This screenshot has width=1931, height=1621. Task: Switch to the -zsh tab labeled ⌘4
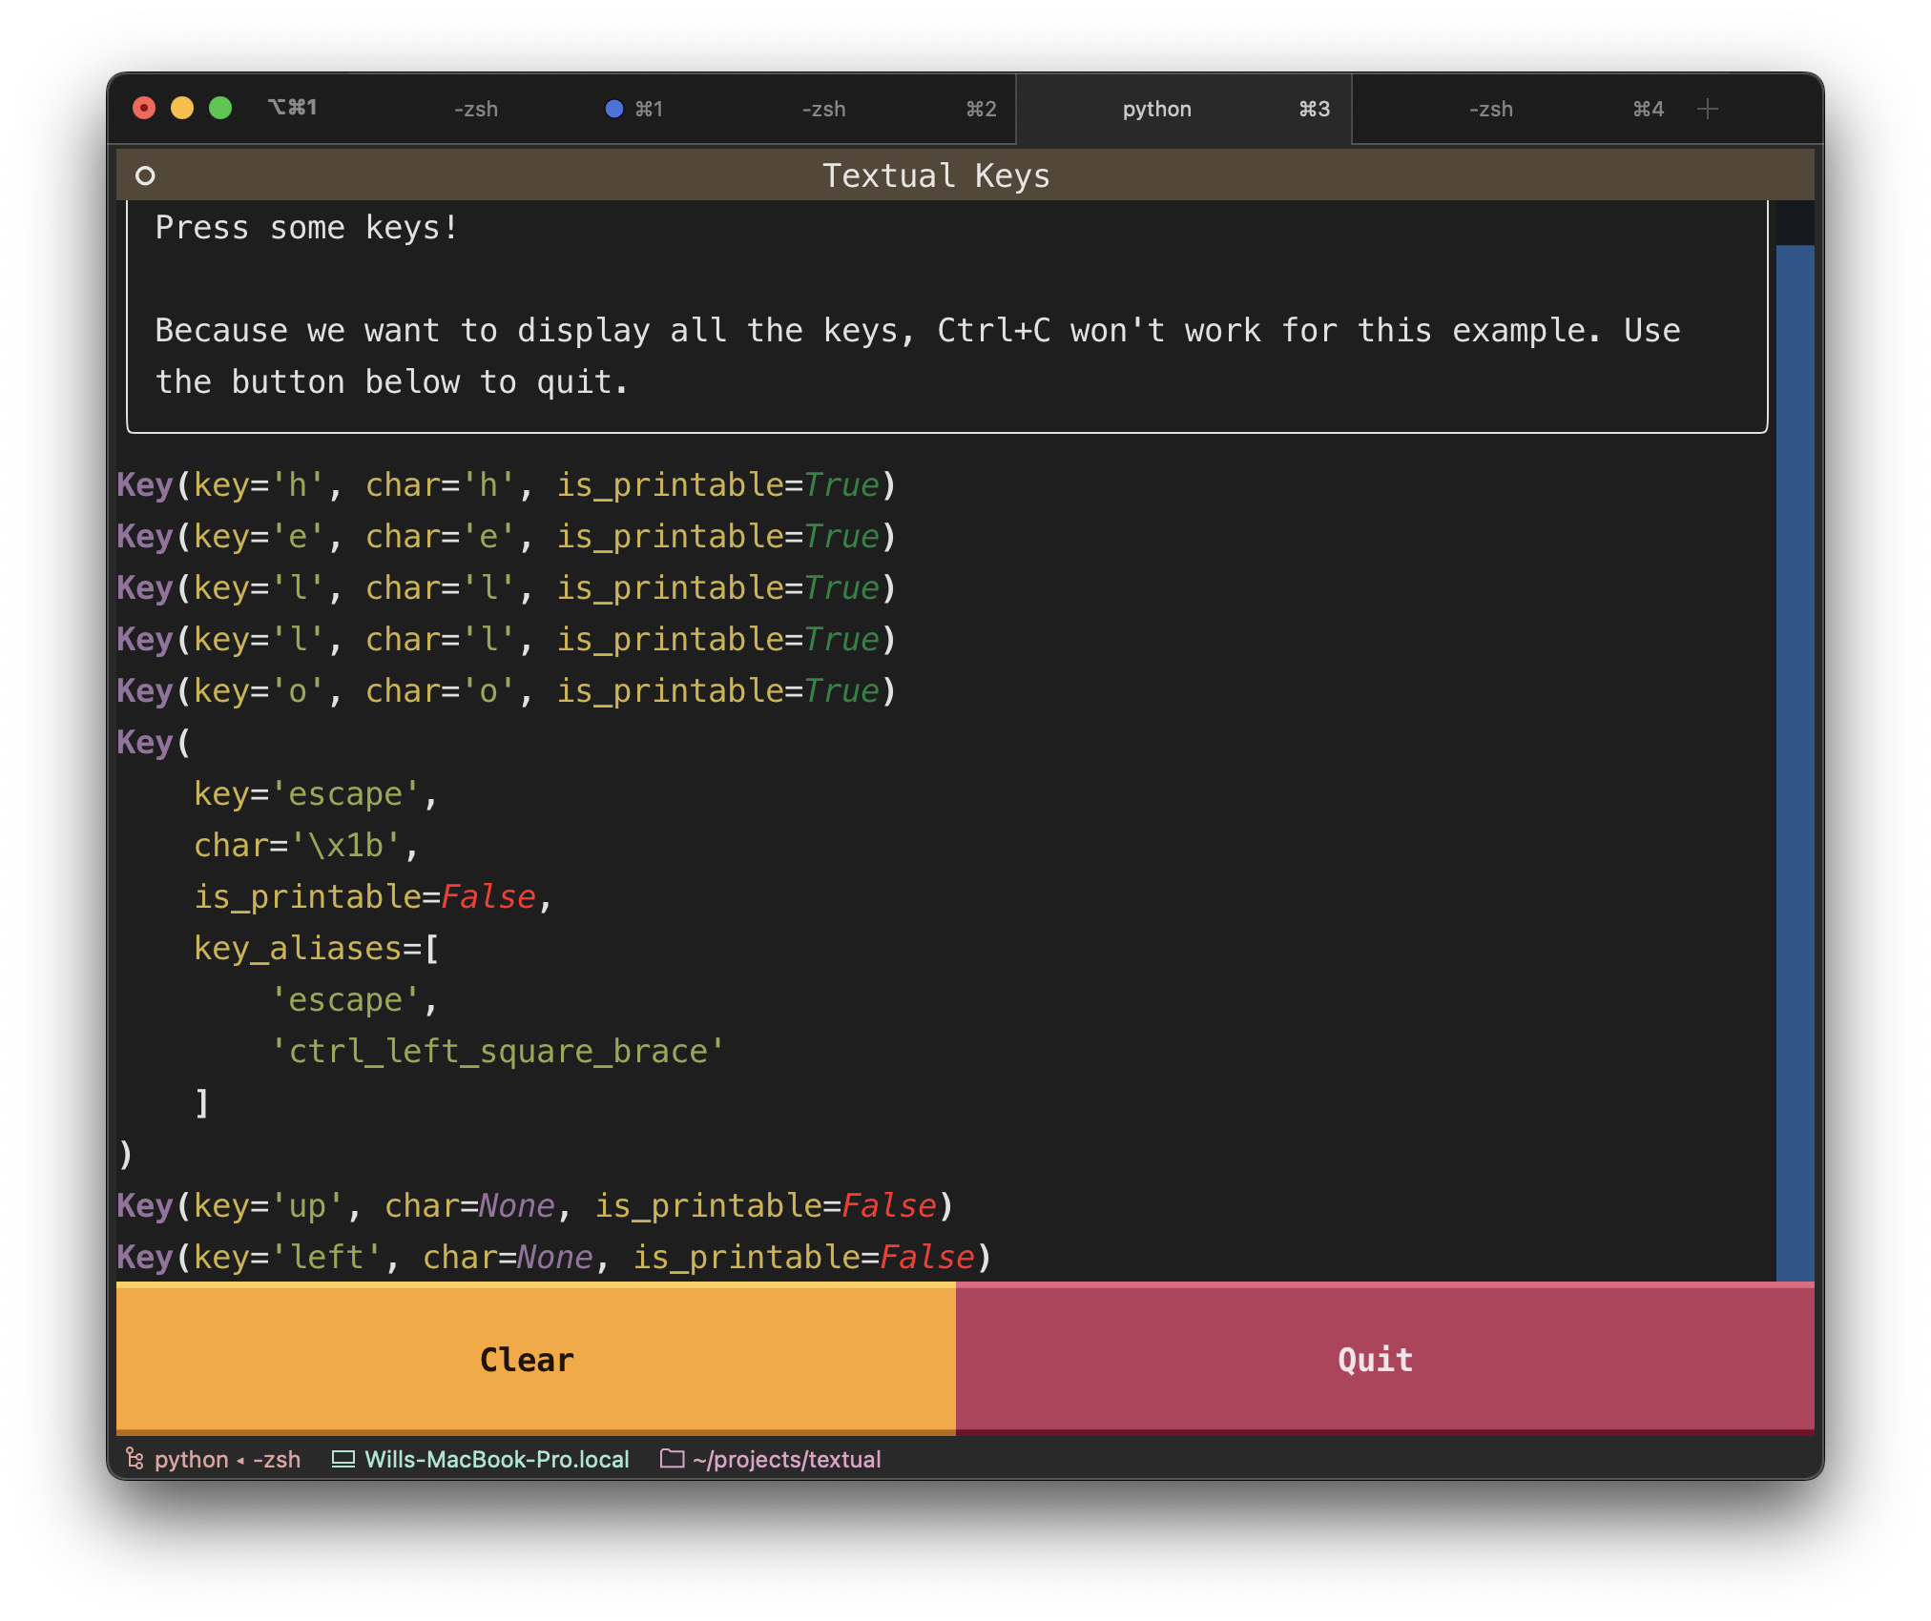[1490, 110]
